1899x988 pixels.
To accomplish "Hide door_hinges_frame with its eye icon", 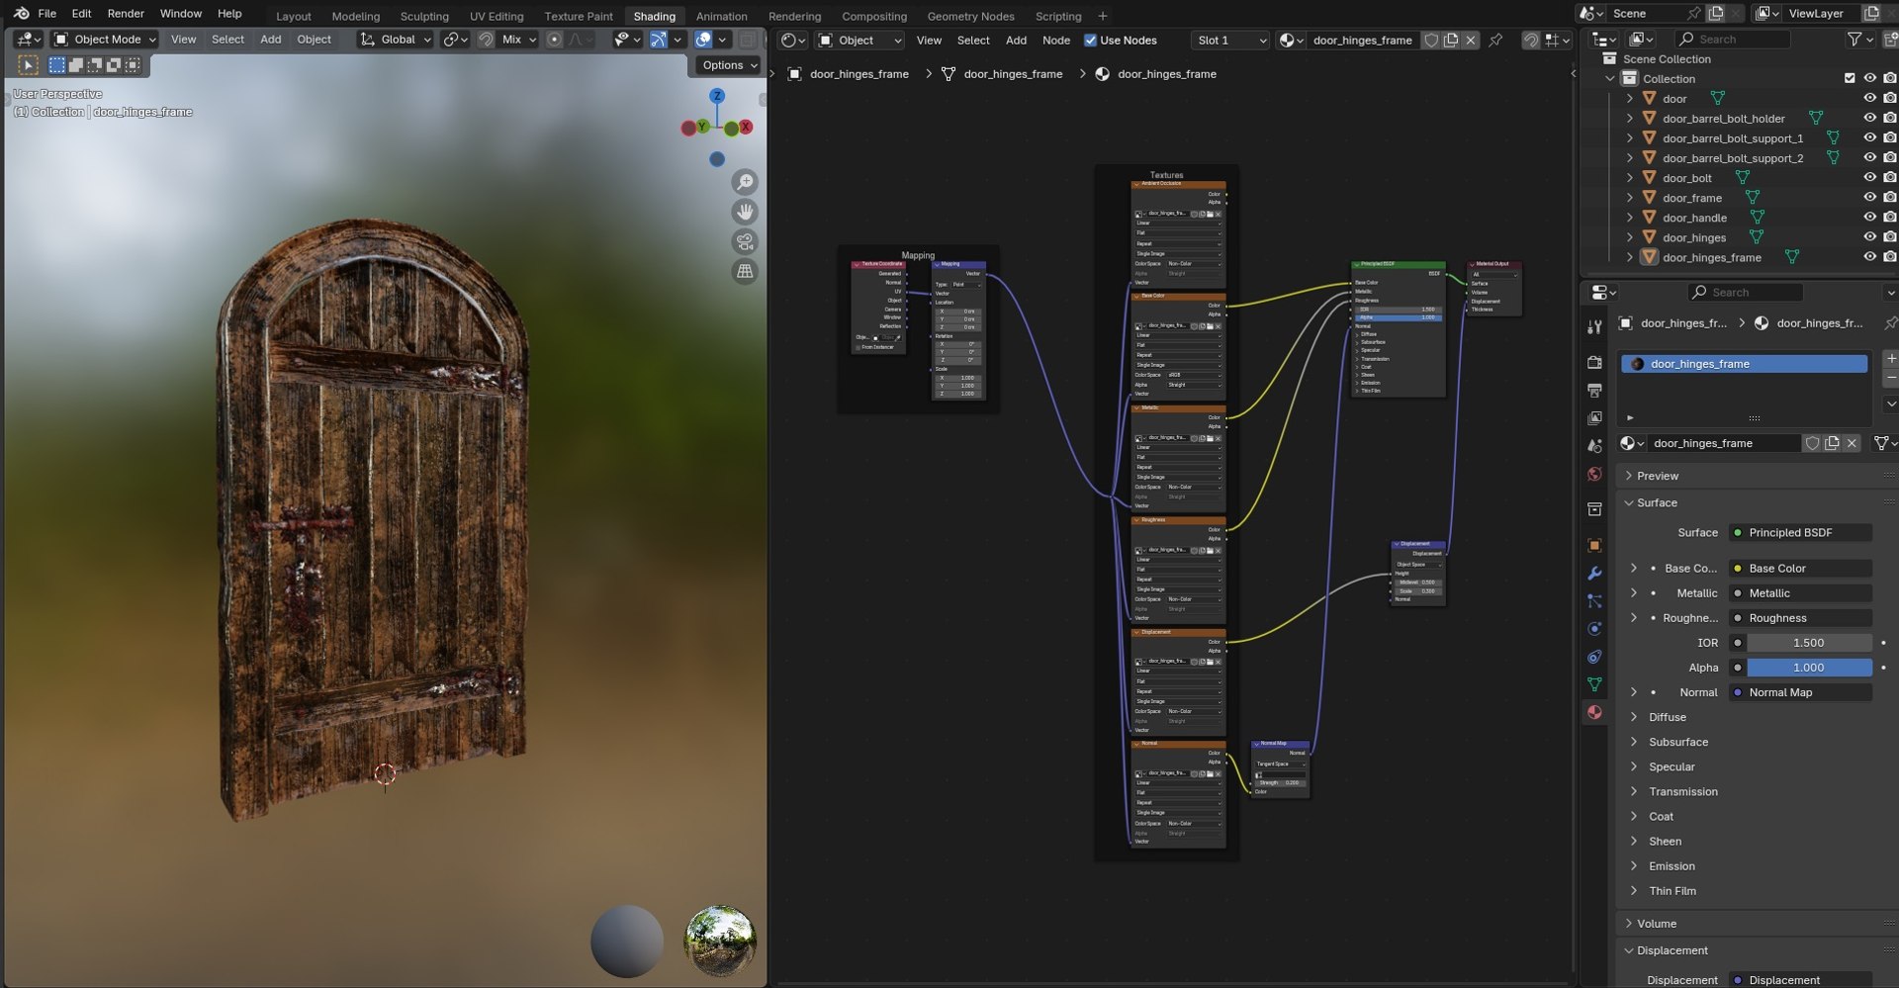I will [1869, 256].
